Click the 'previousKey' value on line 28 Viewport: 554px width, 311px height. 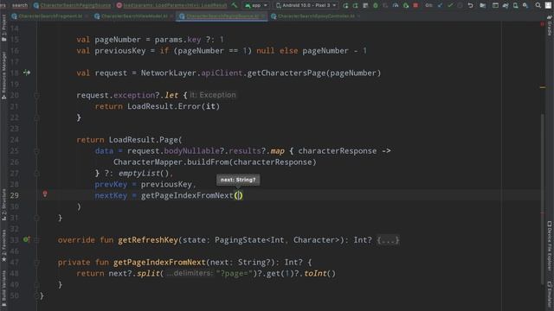[166, 184]
